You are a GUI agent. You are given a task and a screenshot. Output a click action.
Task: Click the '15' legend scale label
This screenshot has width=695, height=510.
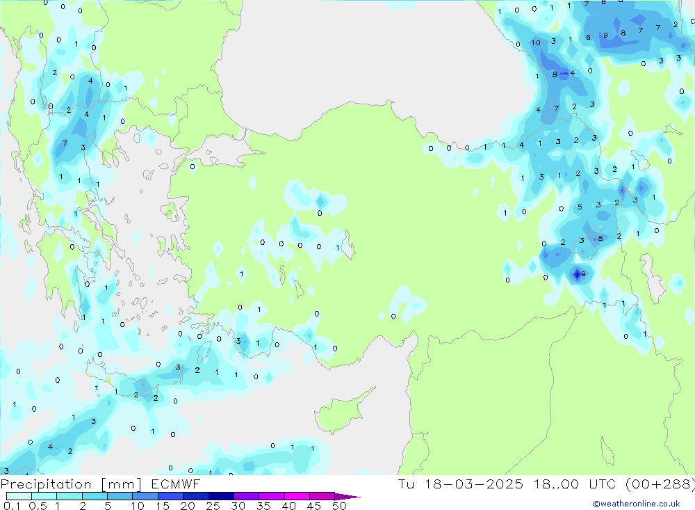[x=163, y=506]
